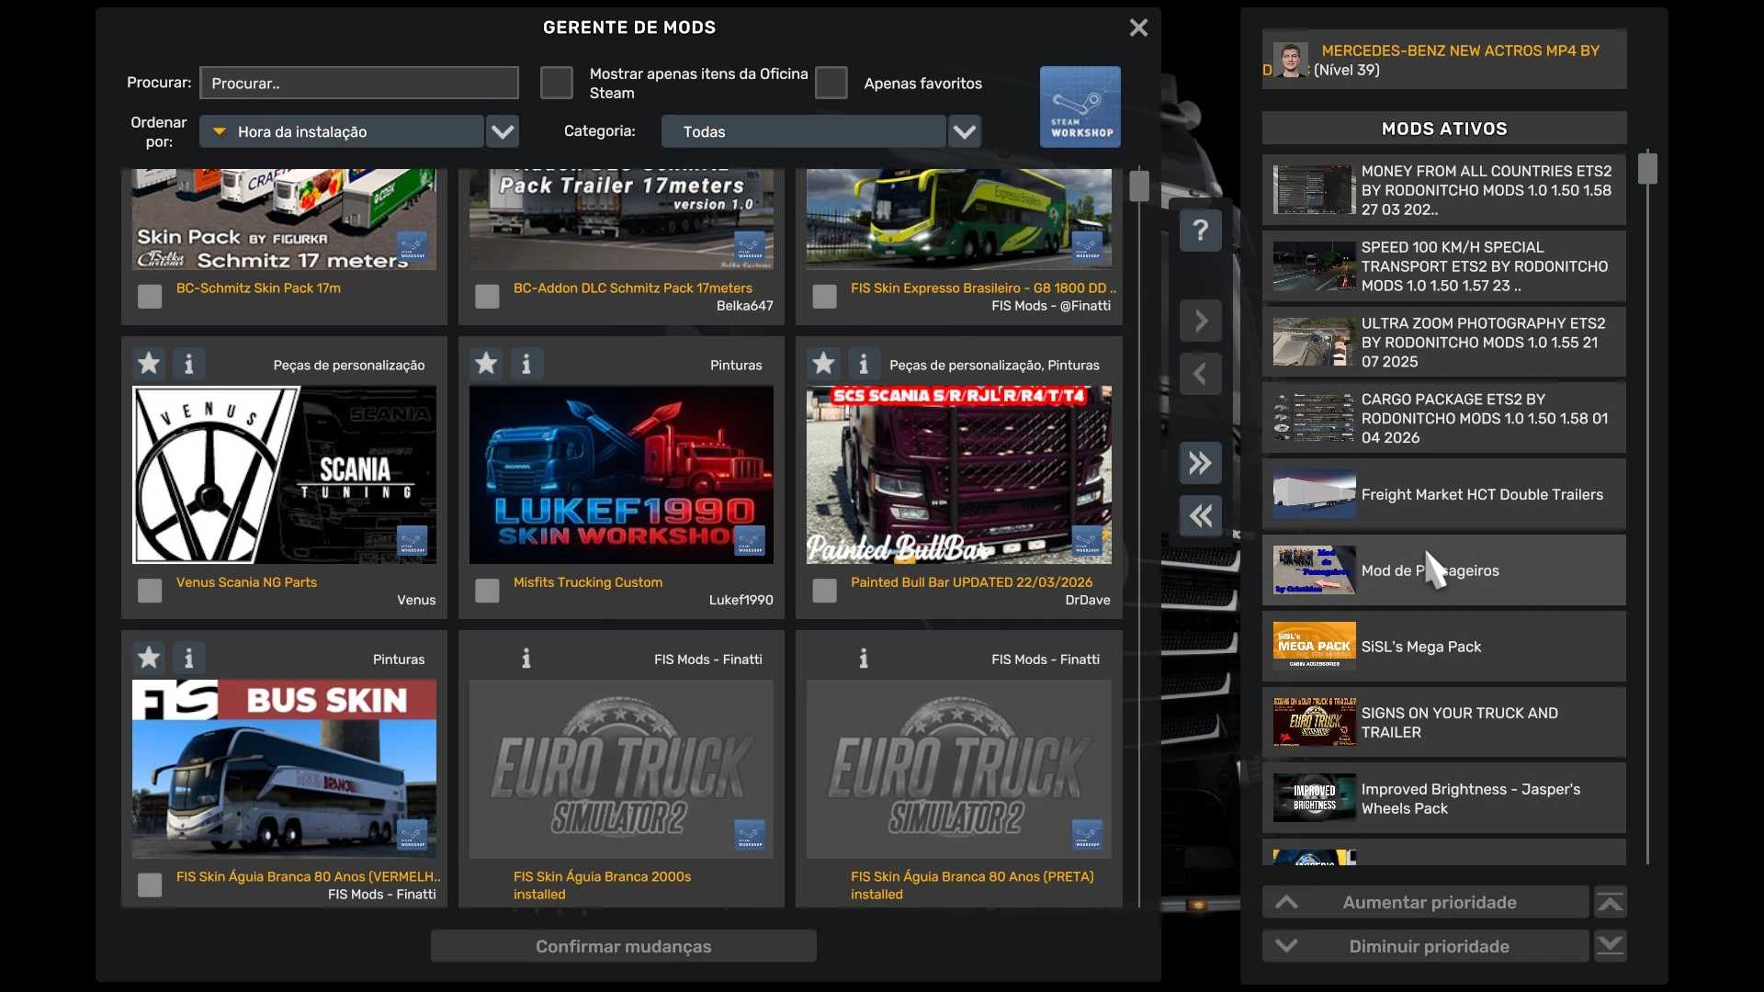Click 'Aumentar prioridade' button
The height and width of the screenshot is (992, 1764).
(x=1426, y=902)
